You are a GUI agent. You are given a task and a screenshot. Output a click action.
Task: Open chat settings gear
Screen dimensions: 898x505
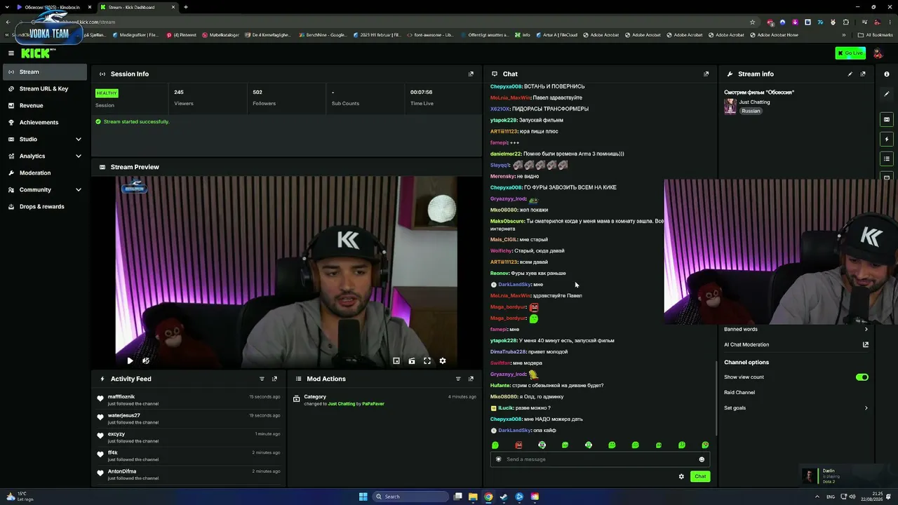[x=681, y=476]
